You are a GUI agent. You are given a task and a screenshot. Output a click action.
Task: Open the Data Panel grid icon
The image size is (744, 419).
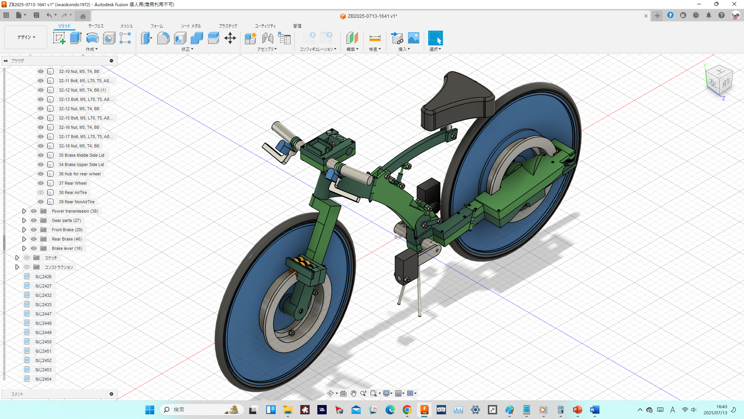[6, 15]
